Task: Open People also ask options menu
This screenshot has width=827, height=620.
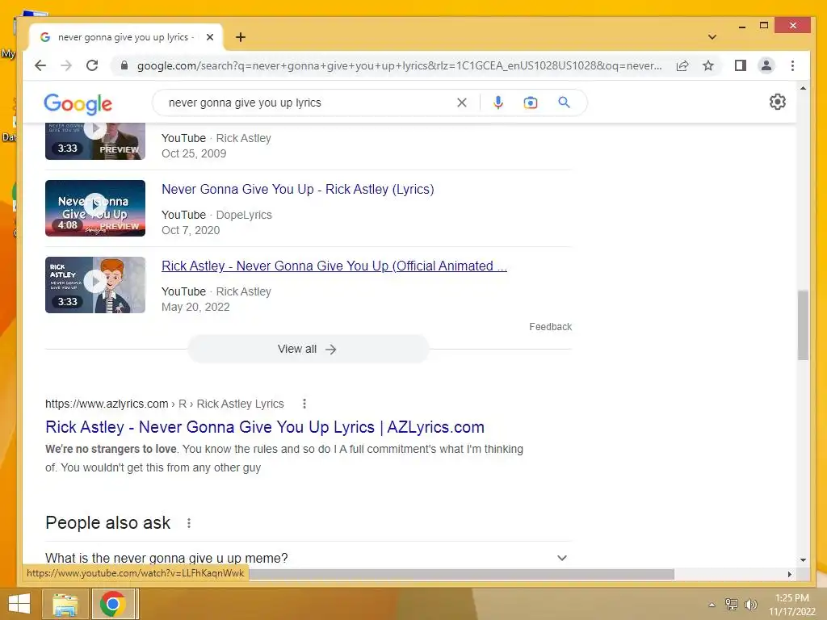Action: [x=189, y=523]
